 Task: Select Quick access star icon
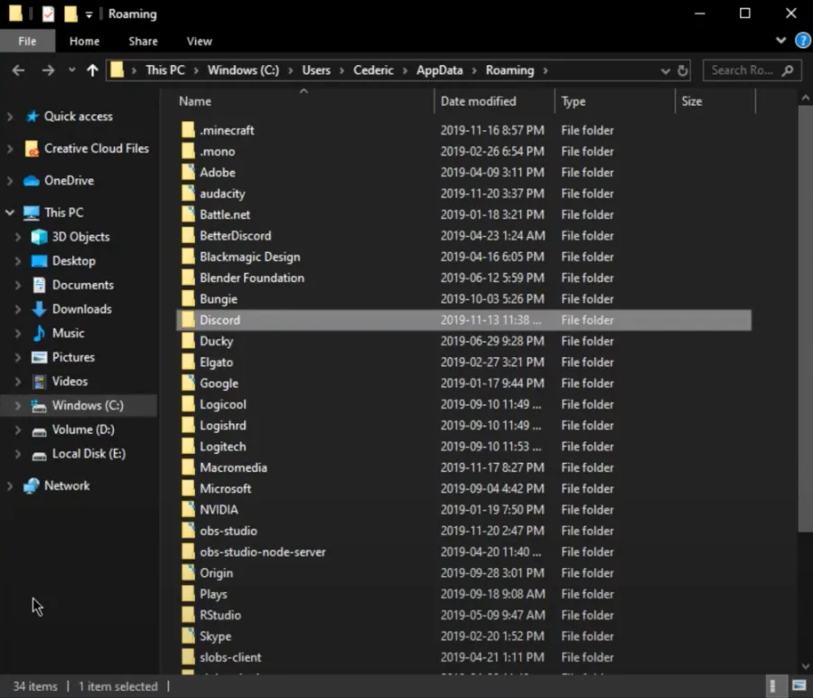(33, 117)
